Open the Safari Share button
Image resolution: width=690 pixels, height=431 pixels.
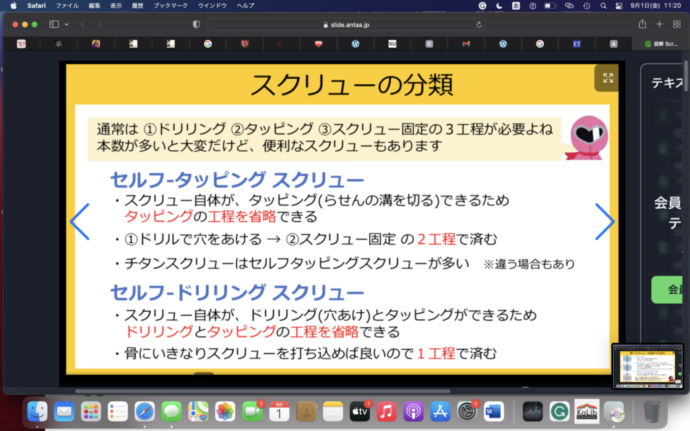click(642, 24)
